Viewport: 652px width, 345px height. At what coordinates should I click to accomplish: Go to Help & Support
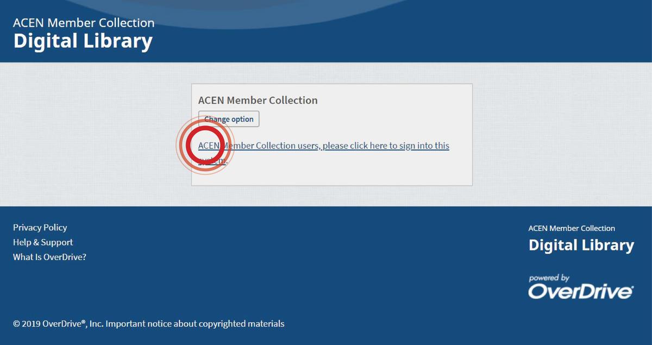pos(43,242)
